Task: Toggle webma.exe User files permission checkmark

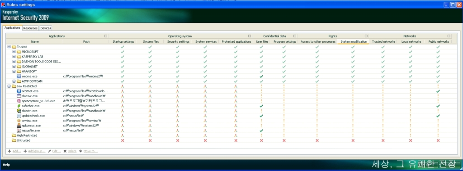Action: click(x=261, y=76)
